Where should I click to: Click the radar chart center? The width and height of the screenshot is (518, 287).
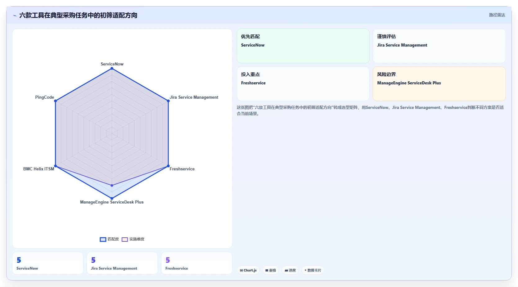tap(112, 134)
